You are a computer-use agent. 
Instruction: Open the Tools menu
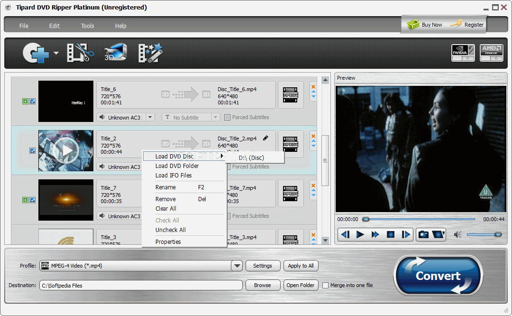click(88, 26)
